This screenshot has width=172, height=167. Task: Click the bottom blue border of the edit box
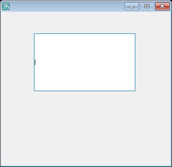(85, 91)
